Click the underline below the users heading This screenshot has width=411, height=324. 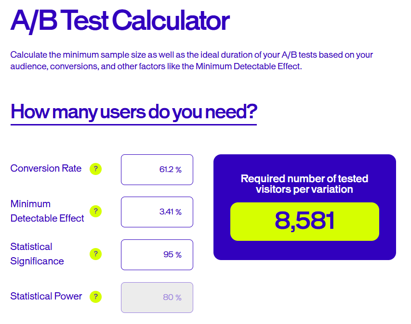[x=133, y=125]
